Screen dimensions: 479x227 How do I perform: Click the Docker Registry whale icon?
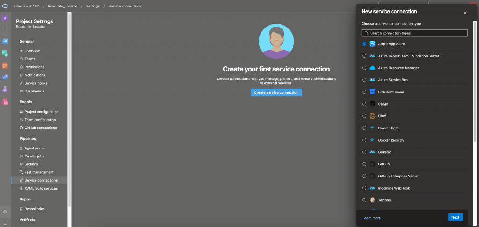[372, 140]
